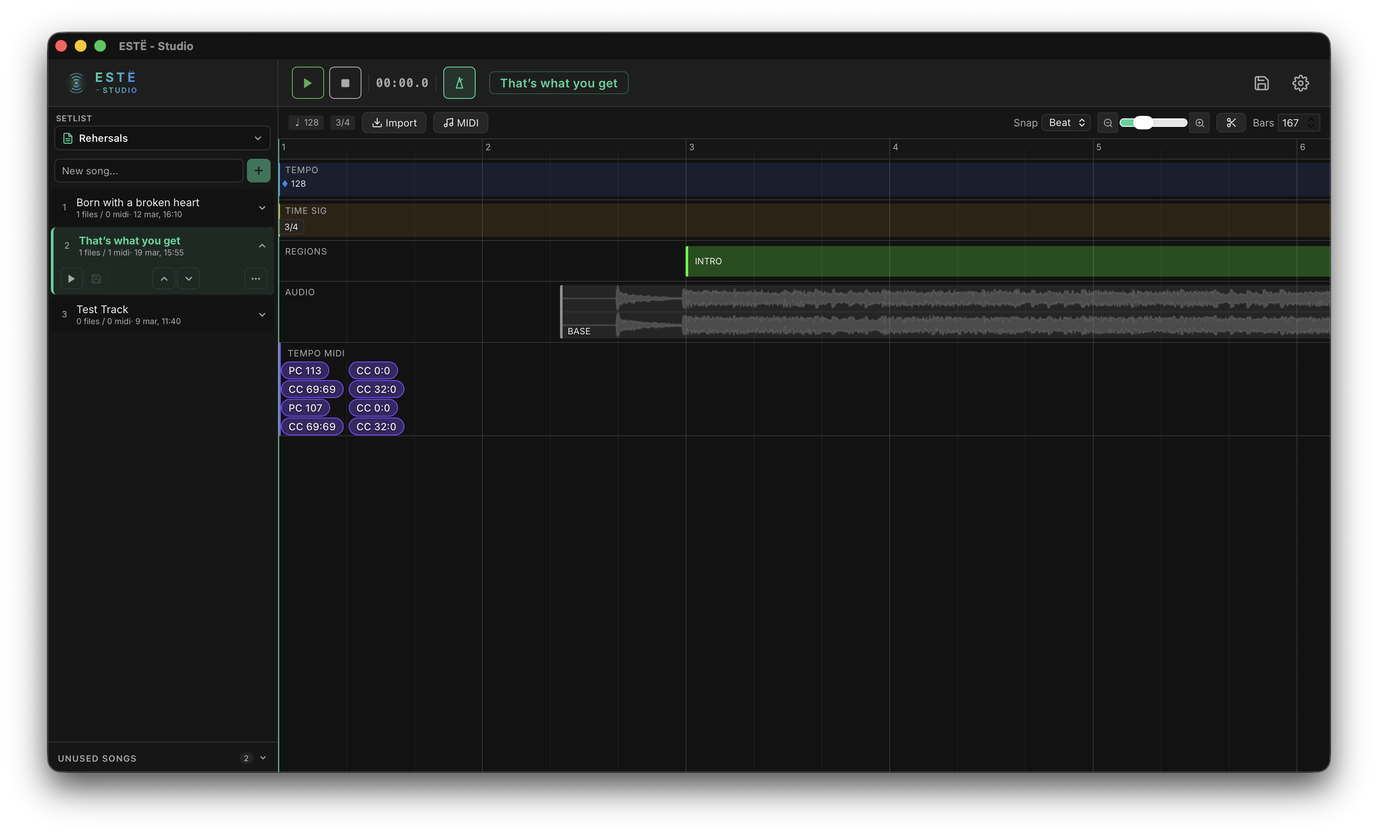The width and height of the screenshot is (1378, 835).
Task: Open application settings gear
Action: coord(1300,83)
